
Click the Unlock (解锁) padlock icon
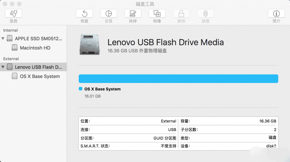pos(181,13)
